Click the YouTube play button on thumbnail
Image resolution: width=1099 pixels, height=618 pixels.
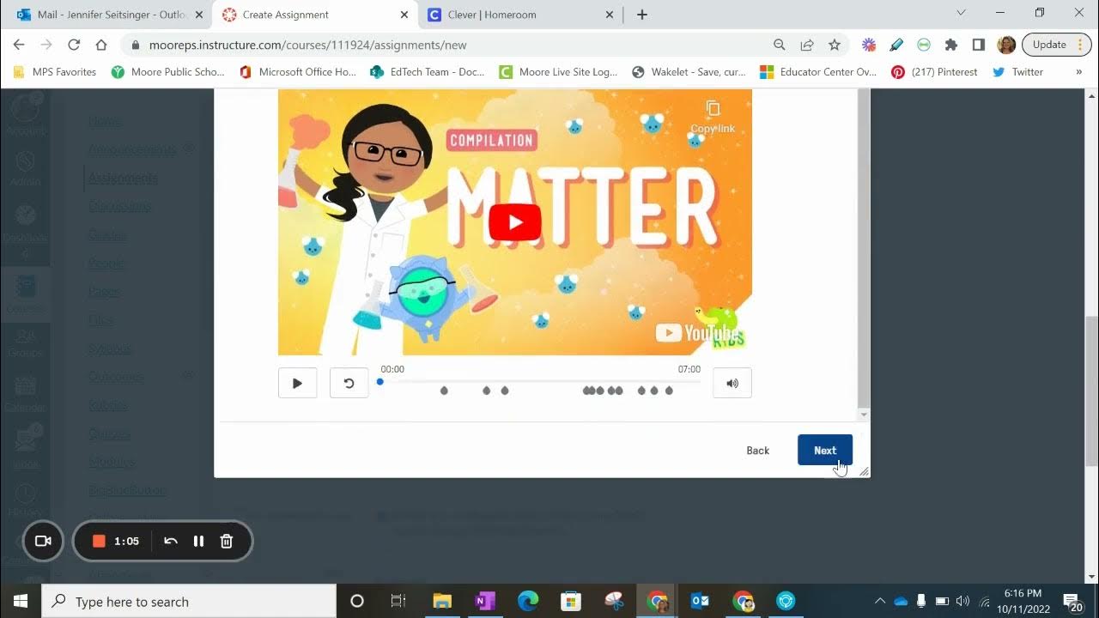(515, 222)
